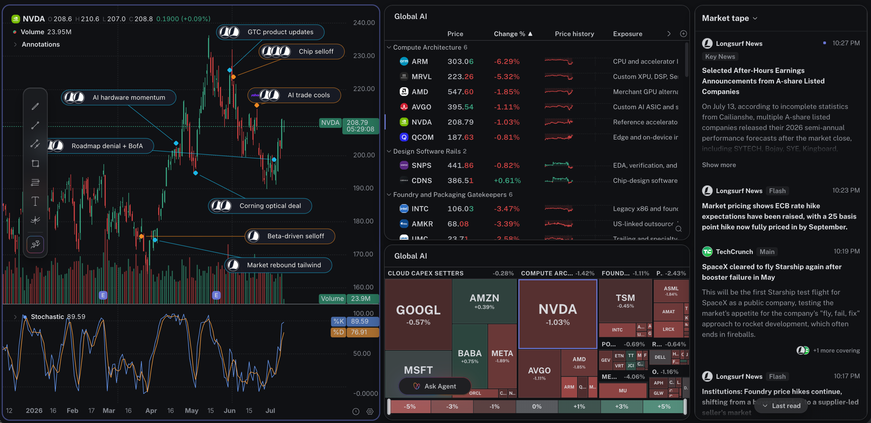Click Show more on Longsurf article
871x423 pixels.
point(719,165)
